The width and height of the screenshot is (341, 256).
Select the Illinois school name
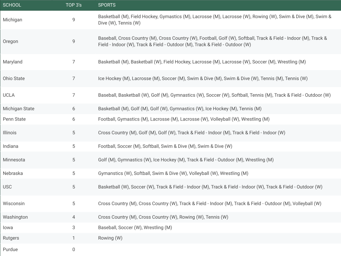coord(10,133)
